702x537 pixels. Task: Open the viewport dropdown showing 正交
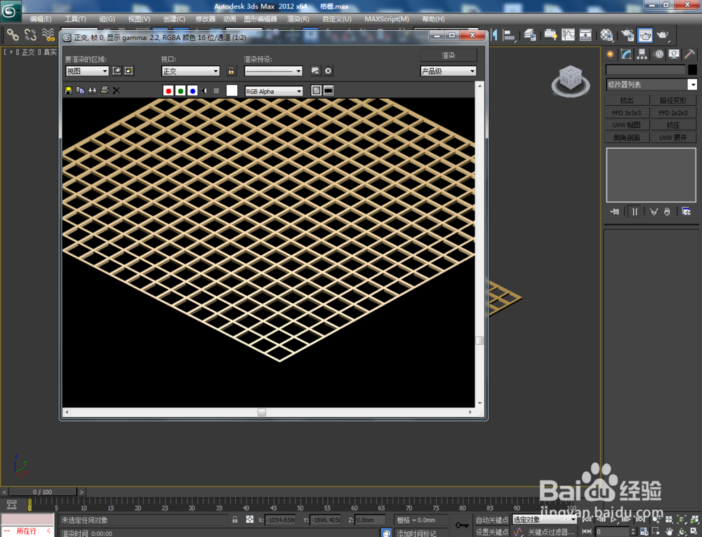(x=190, y=71)
